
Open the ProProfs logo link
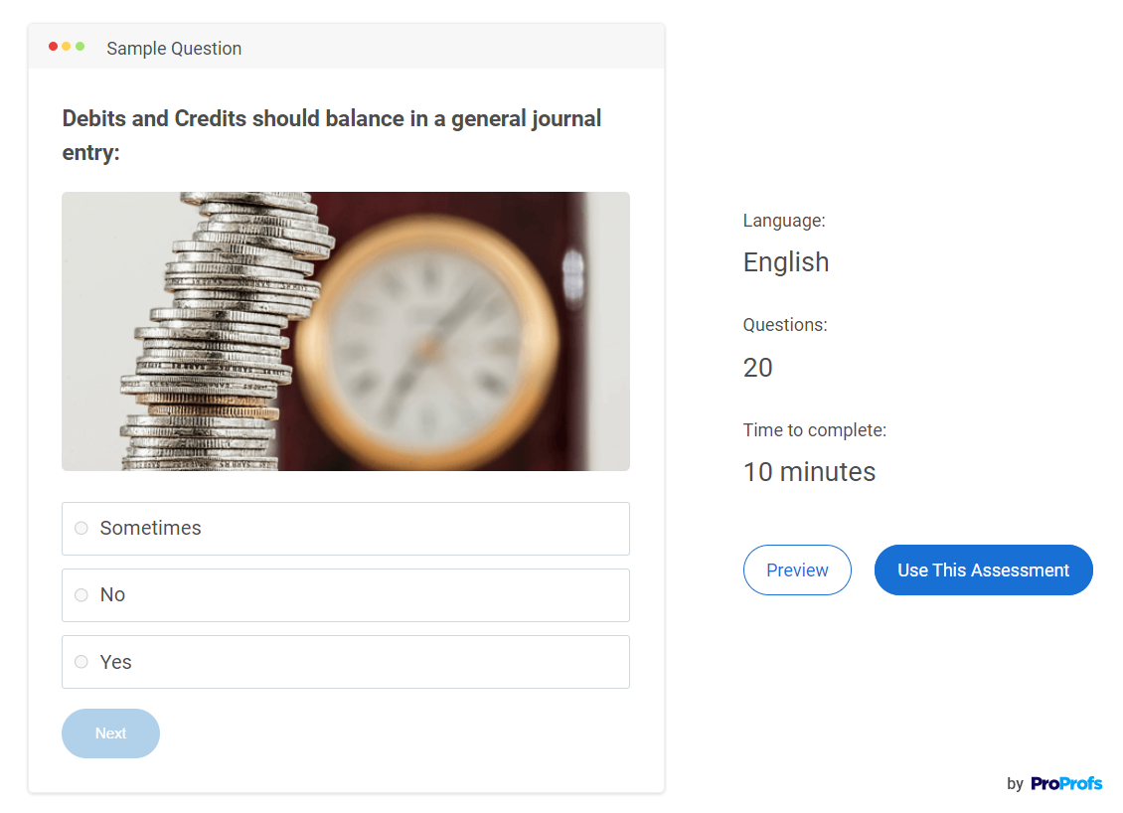point(1066,783)
